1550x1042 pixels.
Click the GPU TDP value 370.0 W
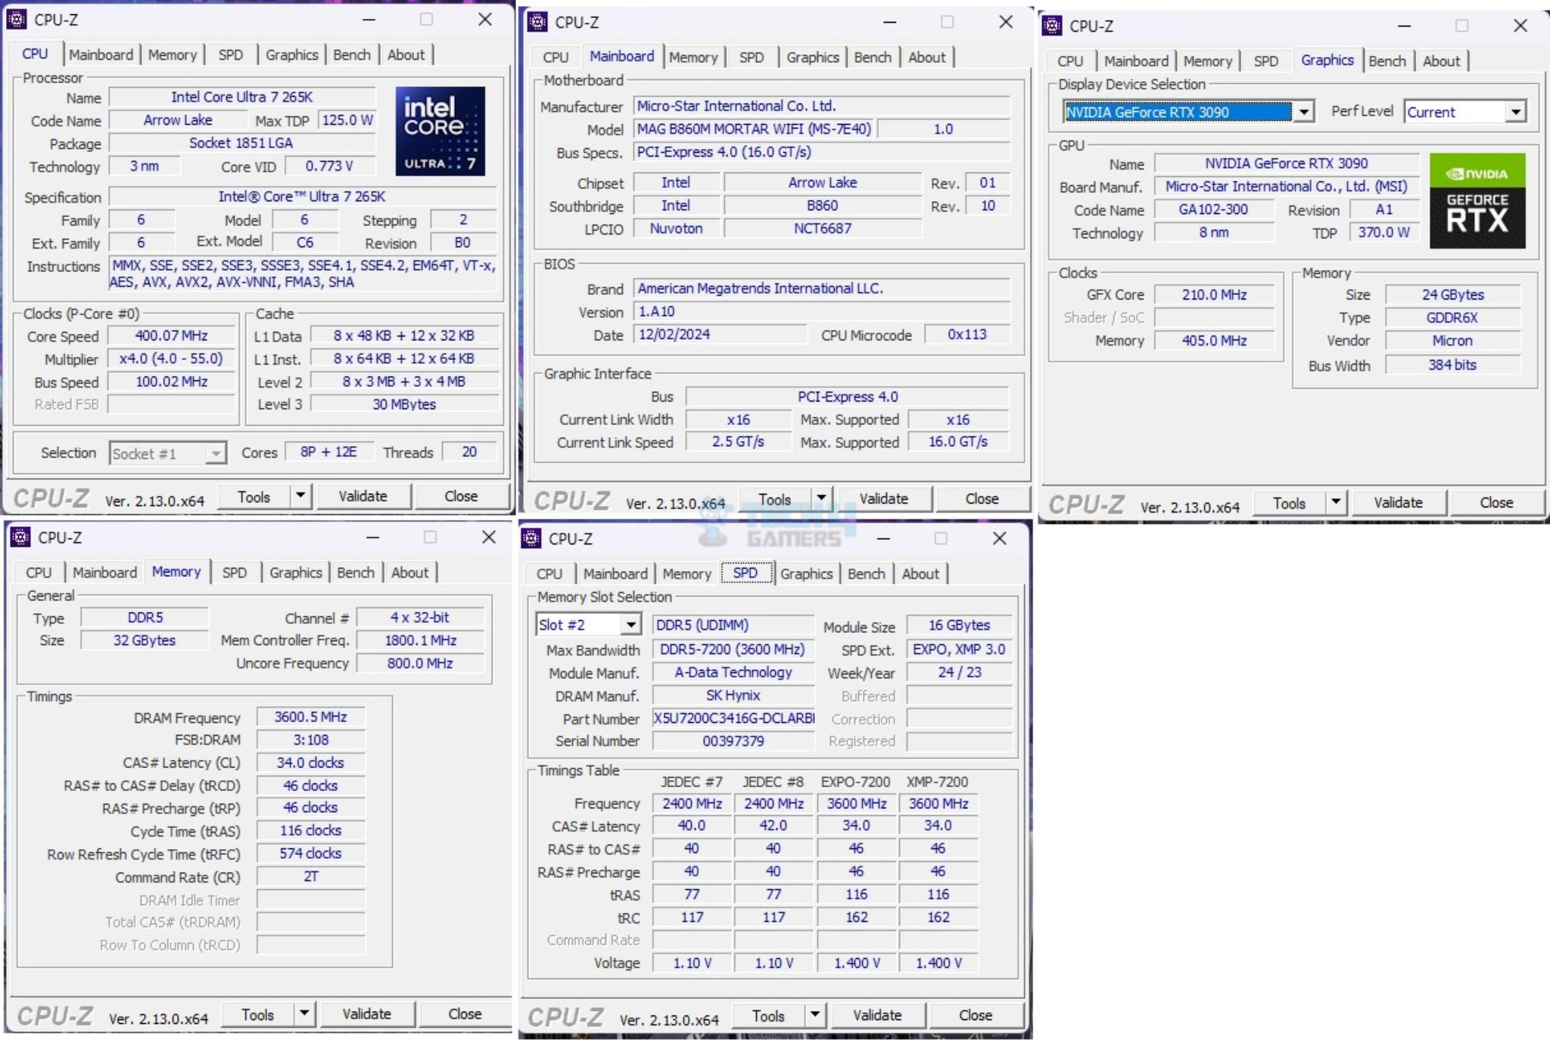pyautogui.click(x=1384, y=232)
